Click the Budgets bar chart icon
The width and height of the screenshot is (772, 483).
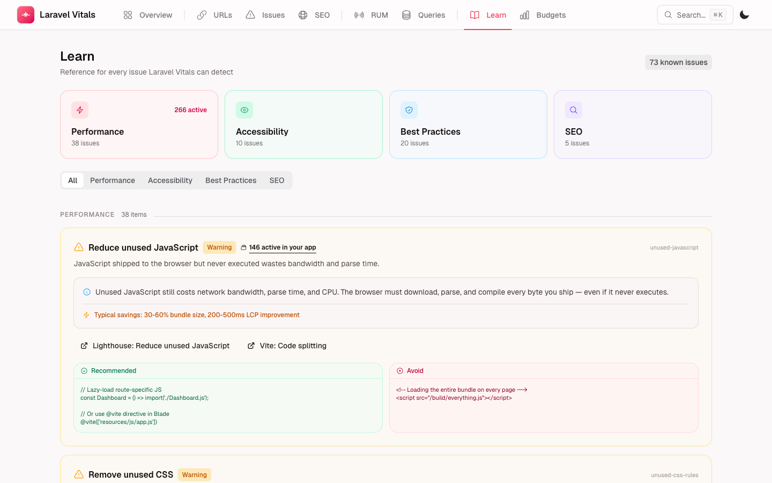click(x=525, y=15)
